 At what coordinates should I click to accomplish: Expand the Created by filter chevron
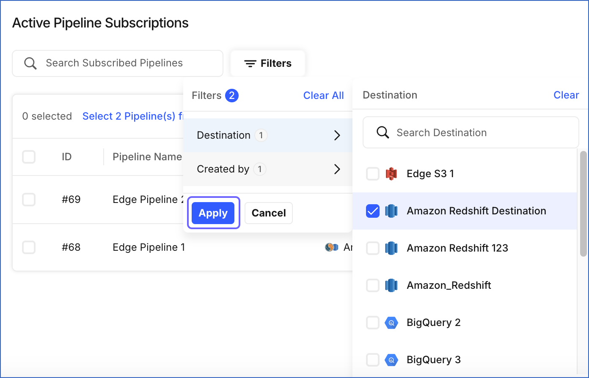[337, 169]
